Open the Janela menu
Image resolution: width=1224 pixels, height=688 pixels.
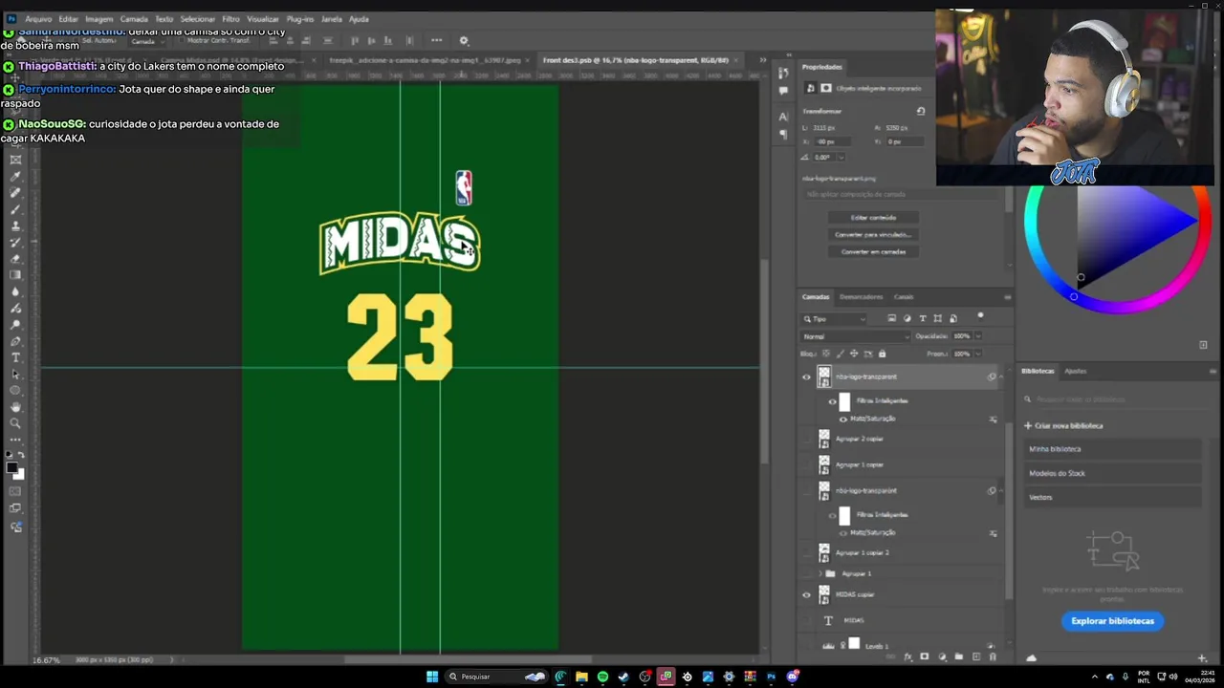pos(331,19)
